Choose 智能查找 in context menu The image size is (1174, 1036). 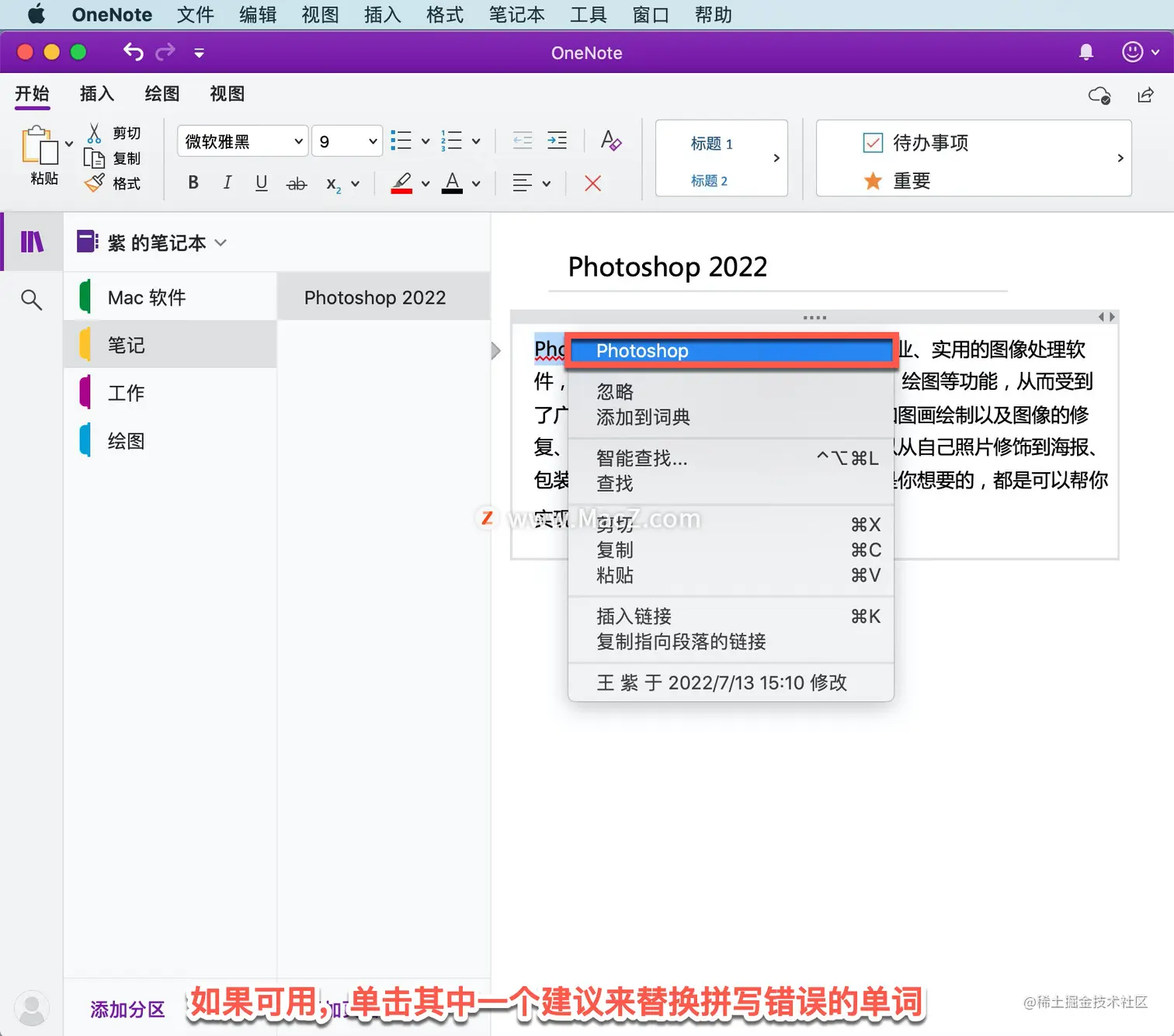731,458
